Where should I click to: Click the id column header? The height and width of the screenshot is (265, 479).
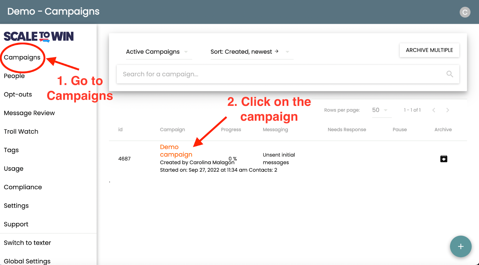120,130
